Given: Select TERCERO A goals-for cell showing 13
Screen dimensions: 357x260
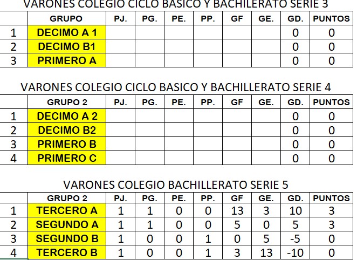Looking at the screenshot, I should click(237, 210).
